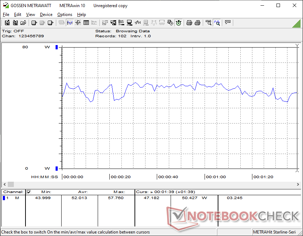Select the Y-t line graph view icon
Viewport: 303px width, 236px height.
pos(70,23)
